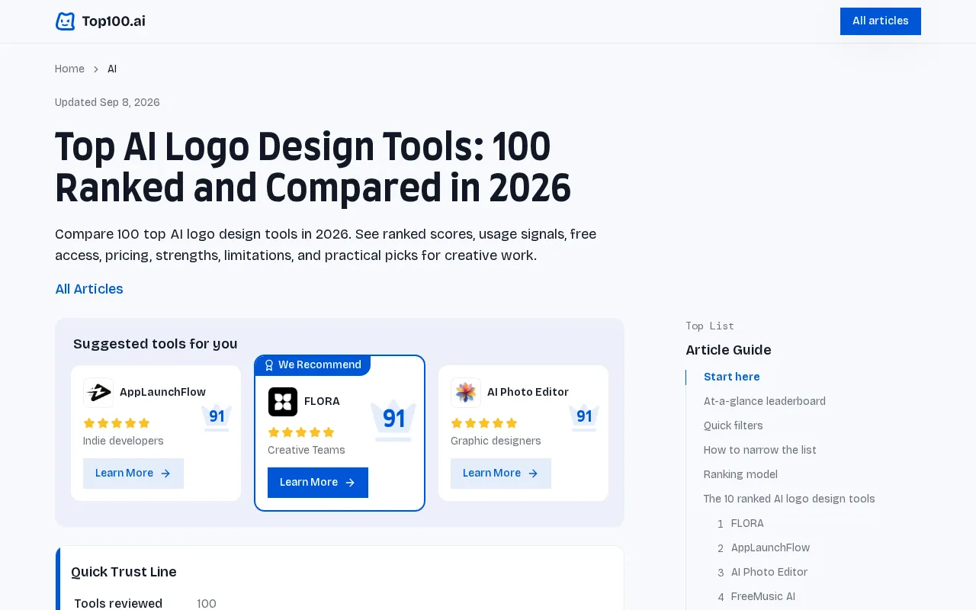Click the Top100.ai brand name
This screenshot has width=976, height=610.
coord(114,21)
